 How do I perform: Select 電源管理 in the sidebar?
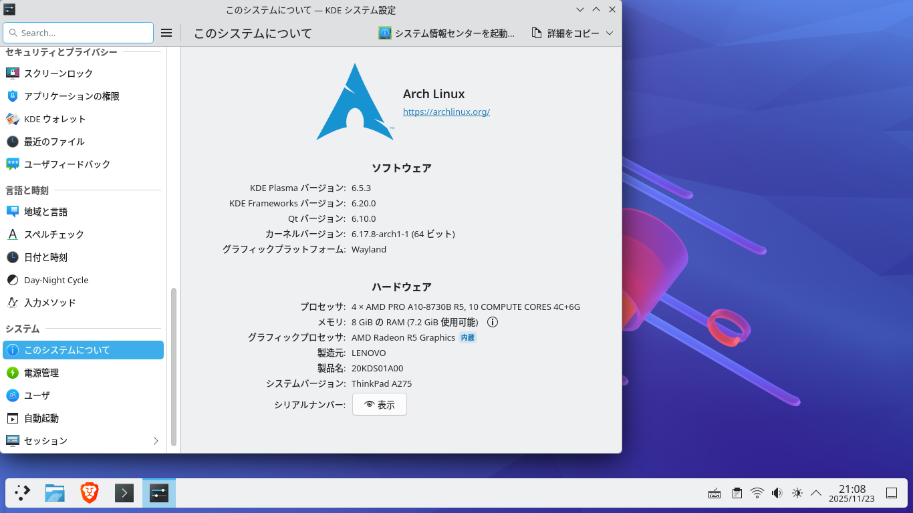point(41,373)
